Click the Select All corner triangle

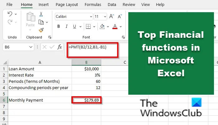[x=5, y=62]
